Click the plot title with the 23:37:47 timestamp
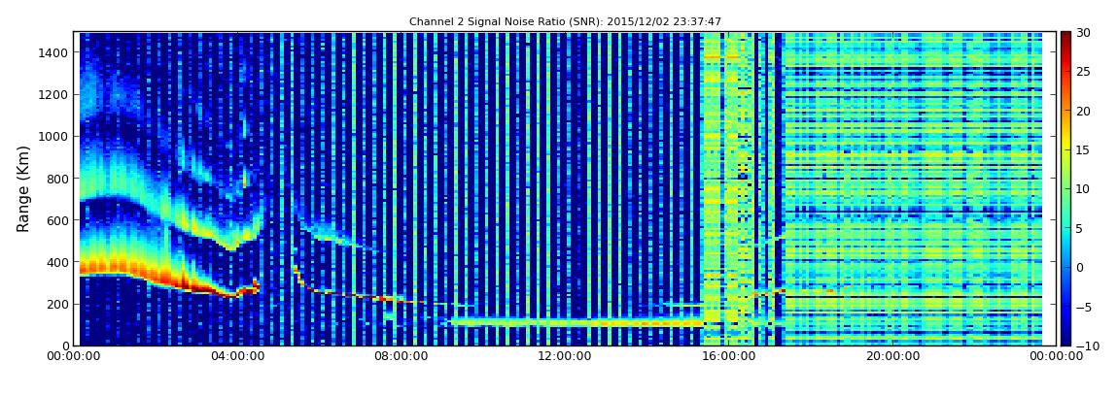Image resolution: width=1118 pixels, height=395 pixels. (x=565, y=22)
